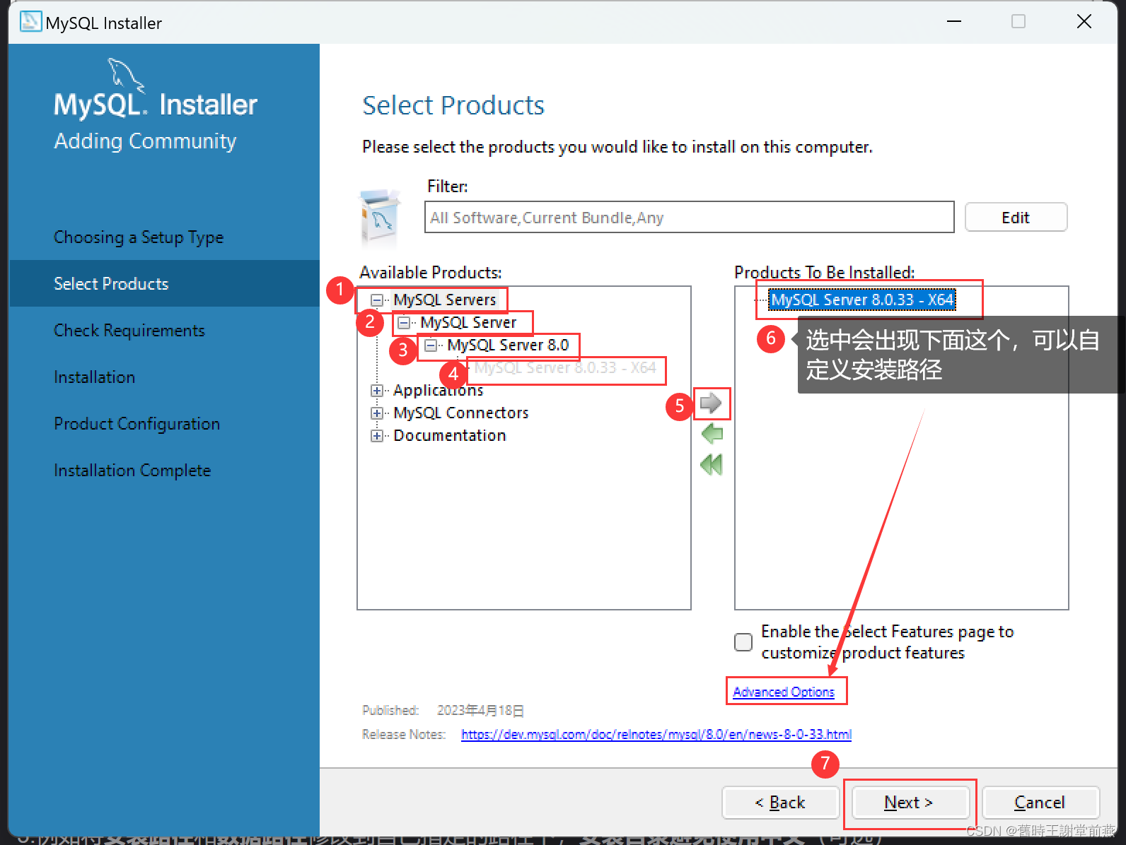This screenshot has width=1126, height=845.
Task: Collapse the MySQL Server 8.0 tree node
Action: [x=430, y=345]
